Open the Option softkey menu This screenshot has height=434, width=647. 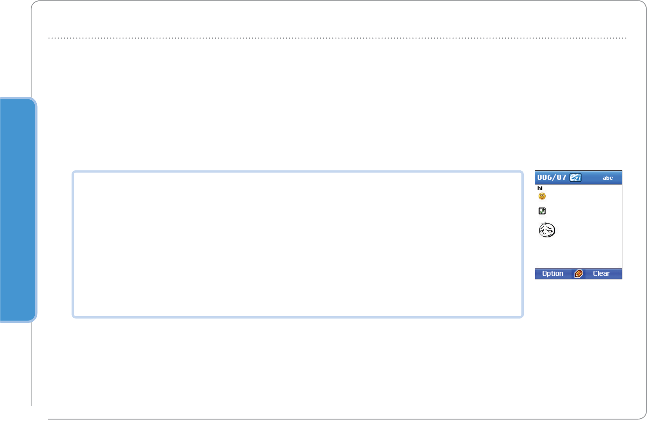click(552, 274)
